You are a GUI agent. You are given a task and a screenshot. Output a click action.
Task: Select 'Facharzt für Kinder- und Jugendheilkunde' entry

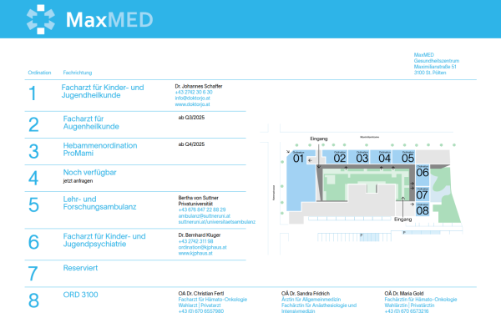click(103, 91)
